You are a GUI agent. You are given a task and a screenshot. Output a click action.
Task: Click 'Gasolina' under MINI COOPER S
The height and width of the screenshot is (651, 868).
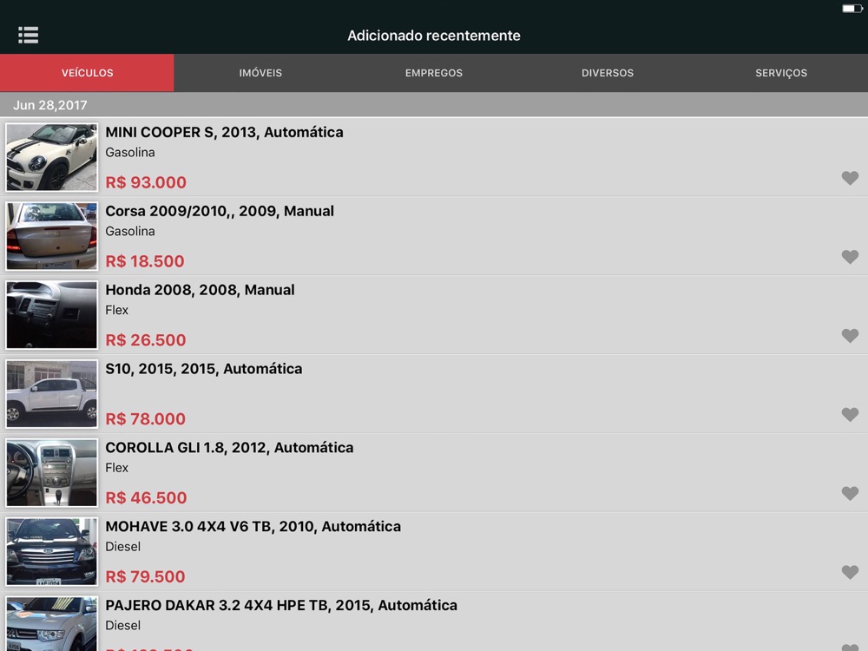130,152
